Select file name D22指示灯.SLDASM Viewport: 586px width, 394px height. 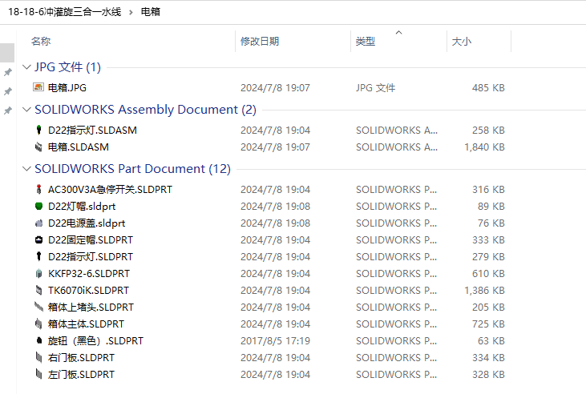click(92, 130)
